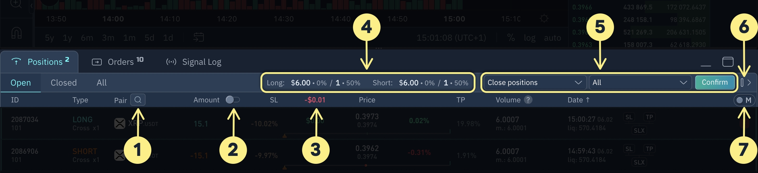Select the 5d time range
This screenshot has height=173, width=758.
[x=149, y=38]
